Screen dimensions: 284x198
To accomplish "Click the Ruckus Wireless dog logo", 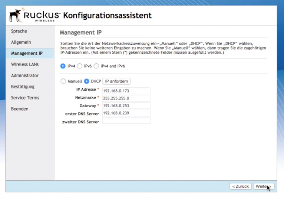I will 16,15.
